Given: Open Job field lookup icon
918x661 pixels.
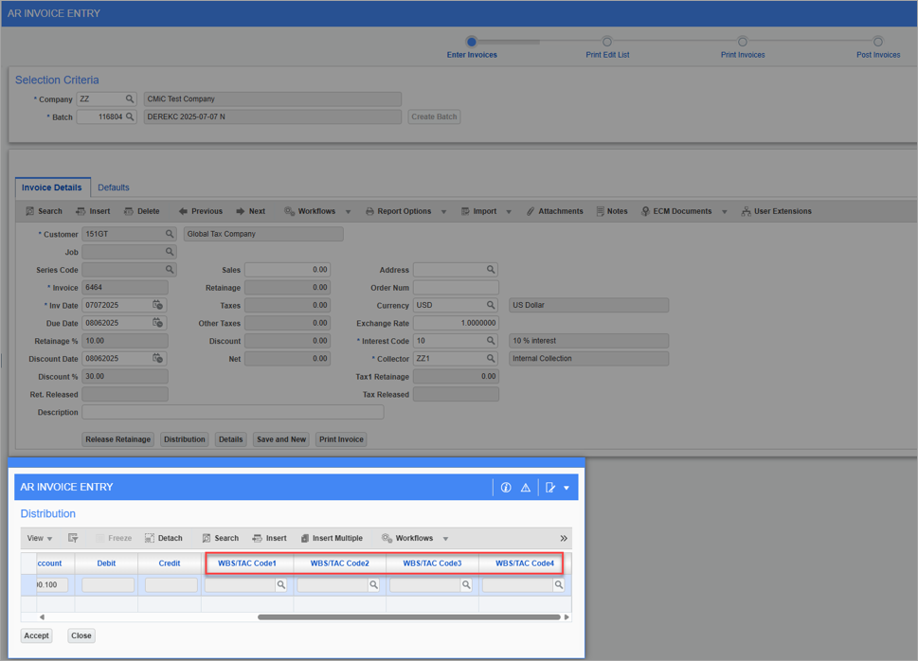Looking at the screenshot, I should pyautogui.click(x=170, y=252).
